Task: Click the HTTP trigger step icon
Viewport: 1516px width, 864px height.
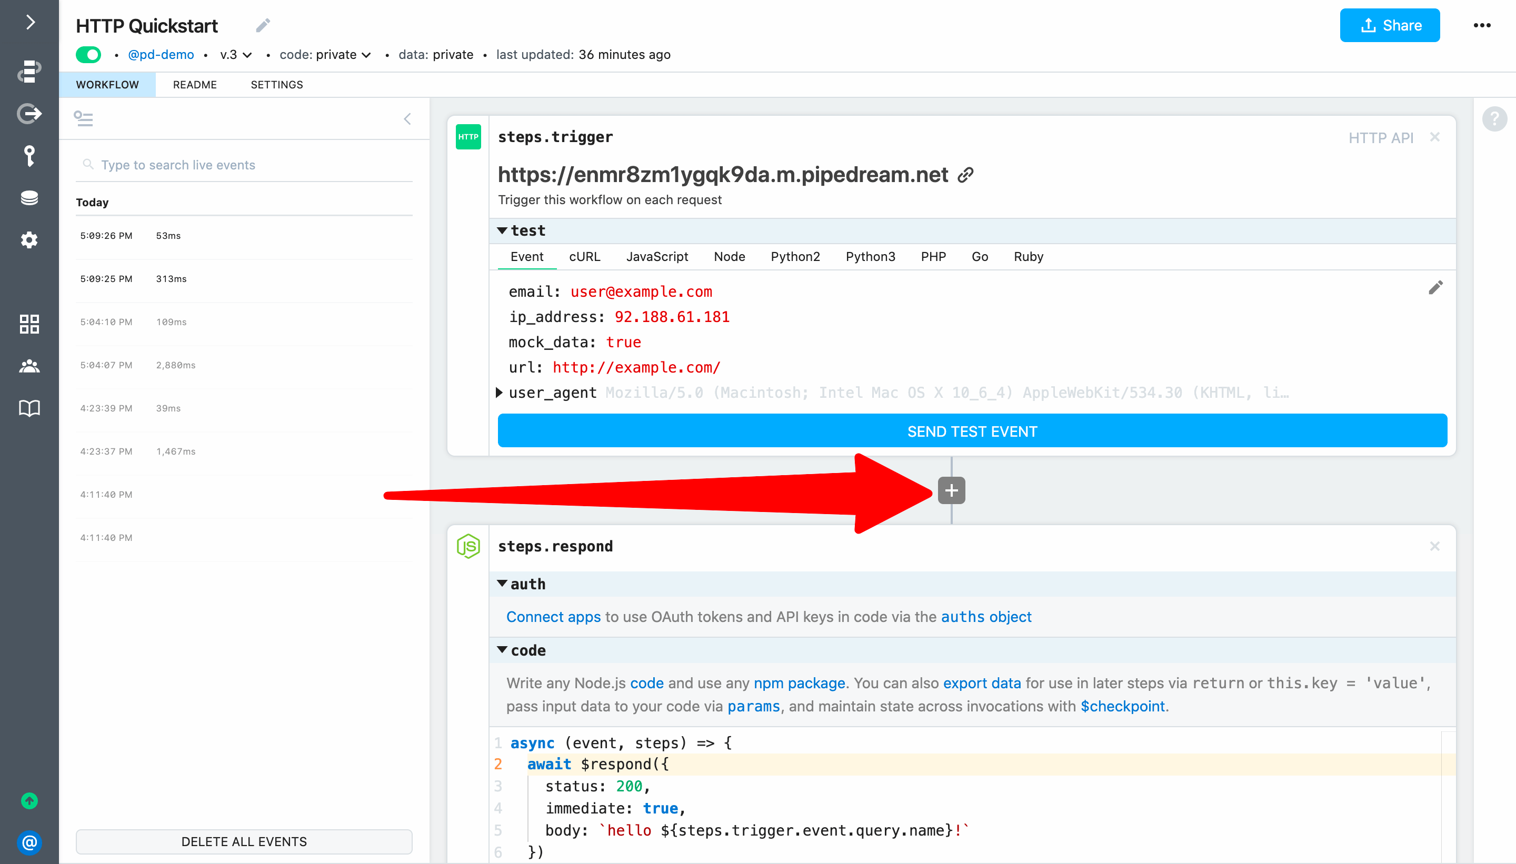Action: point(468,137)
